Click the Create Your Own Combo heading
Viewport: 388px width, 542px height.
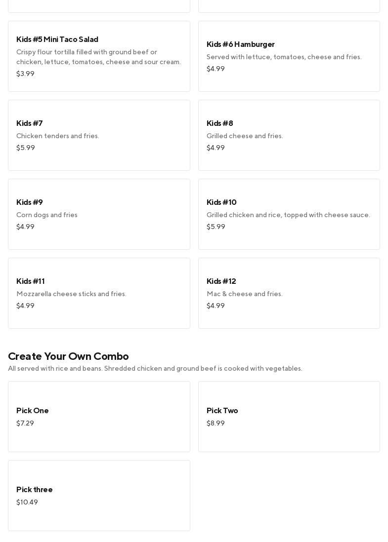(x=68, y=356)
